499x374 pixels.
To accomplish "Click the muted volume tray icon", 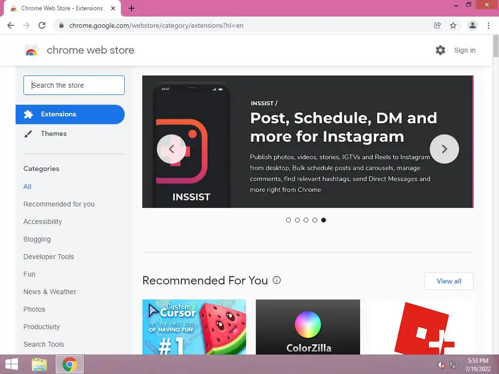I will point(441,365).
